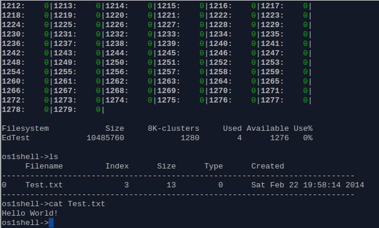Click the 'Hello World!' output line
Viewport: 379px width, 228px height.
[x=30, y=213]
